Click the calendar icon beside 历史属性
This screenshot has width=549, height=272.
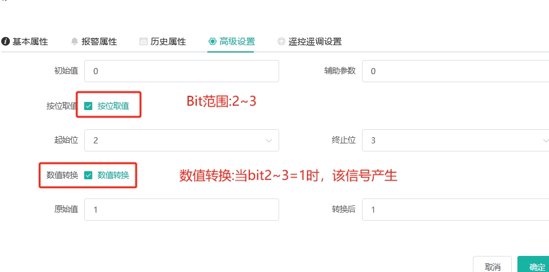point(143,41)
